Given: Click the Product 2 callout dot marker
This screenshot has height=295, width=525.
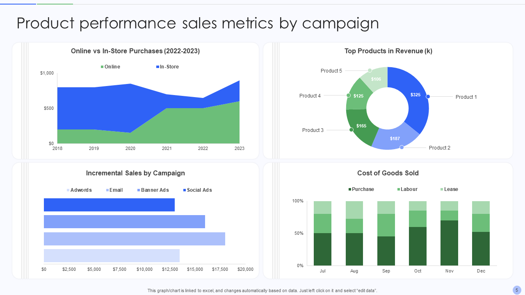Looking at the screenshot, I should click(402, 147).
